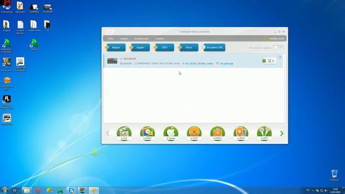The width and height of the screenshot is (345, 194).
Task: Play the M2U00290 video with green play icon
Action: [x=264, y=61]
